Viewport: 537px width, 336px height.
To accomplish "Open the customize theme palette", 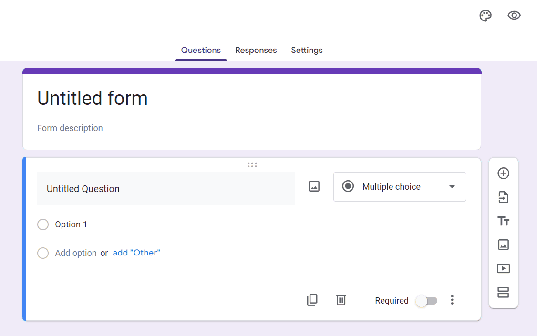I will (485, 16).
